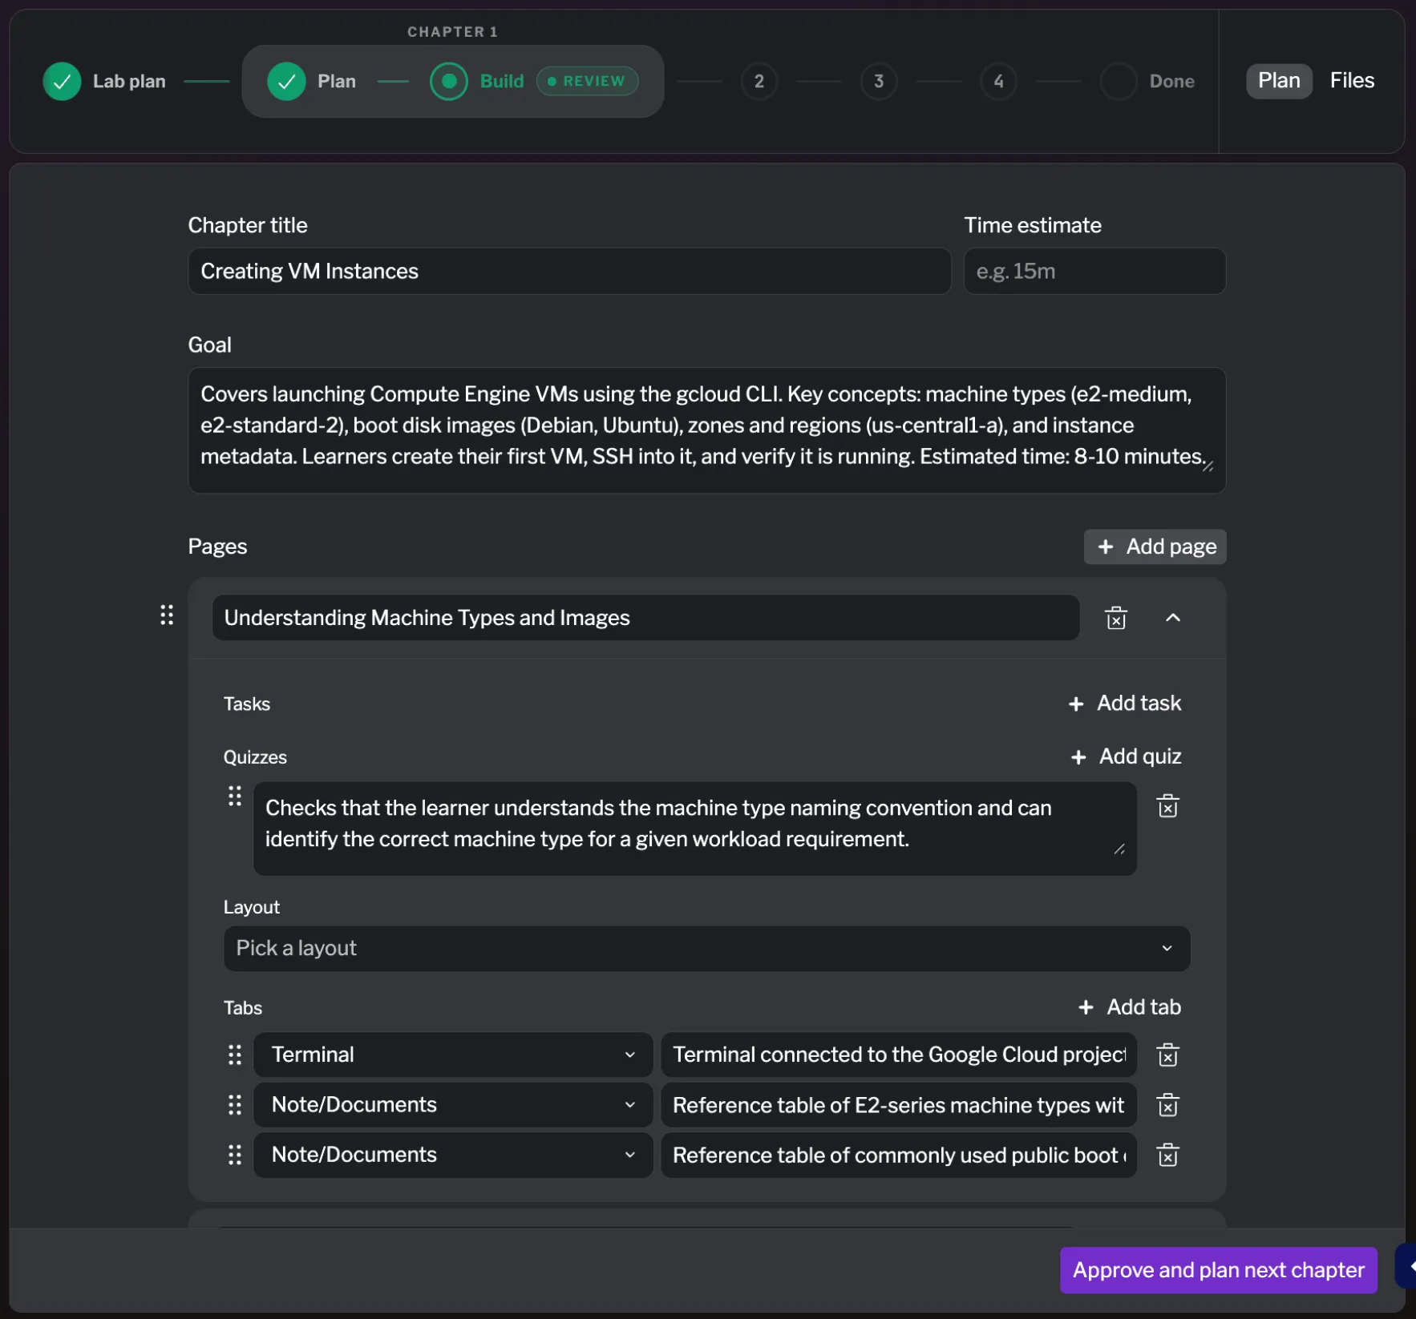Click the Done step circle
This screenshot has height=1319, width=1416.
pos(1119,81)
